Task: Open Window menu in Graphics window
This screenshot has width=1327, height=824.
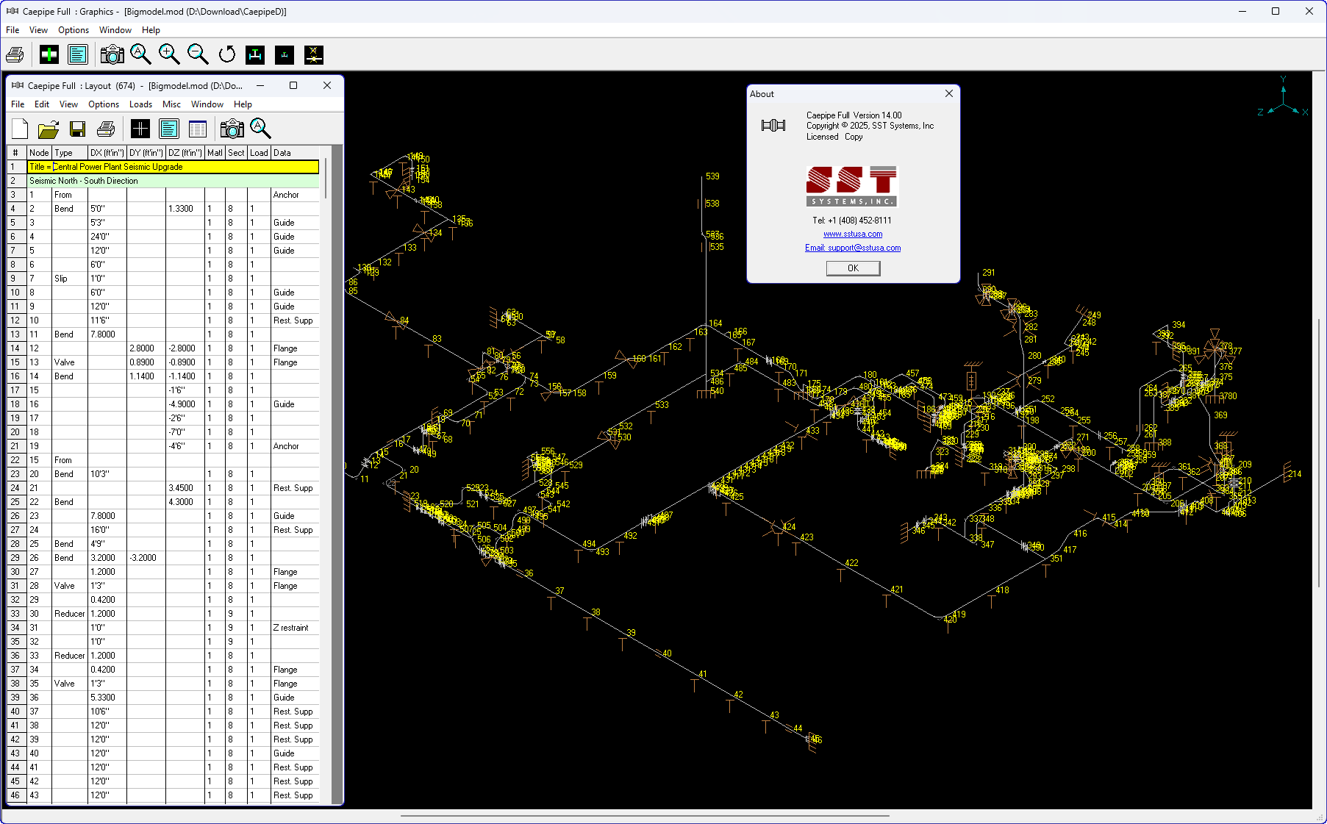Action: coord(115,30)
